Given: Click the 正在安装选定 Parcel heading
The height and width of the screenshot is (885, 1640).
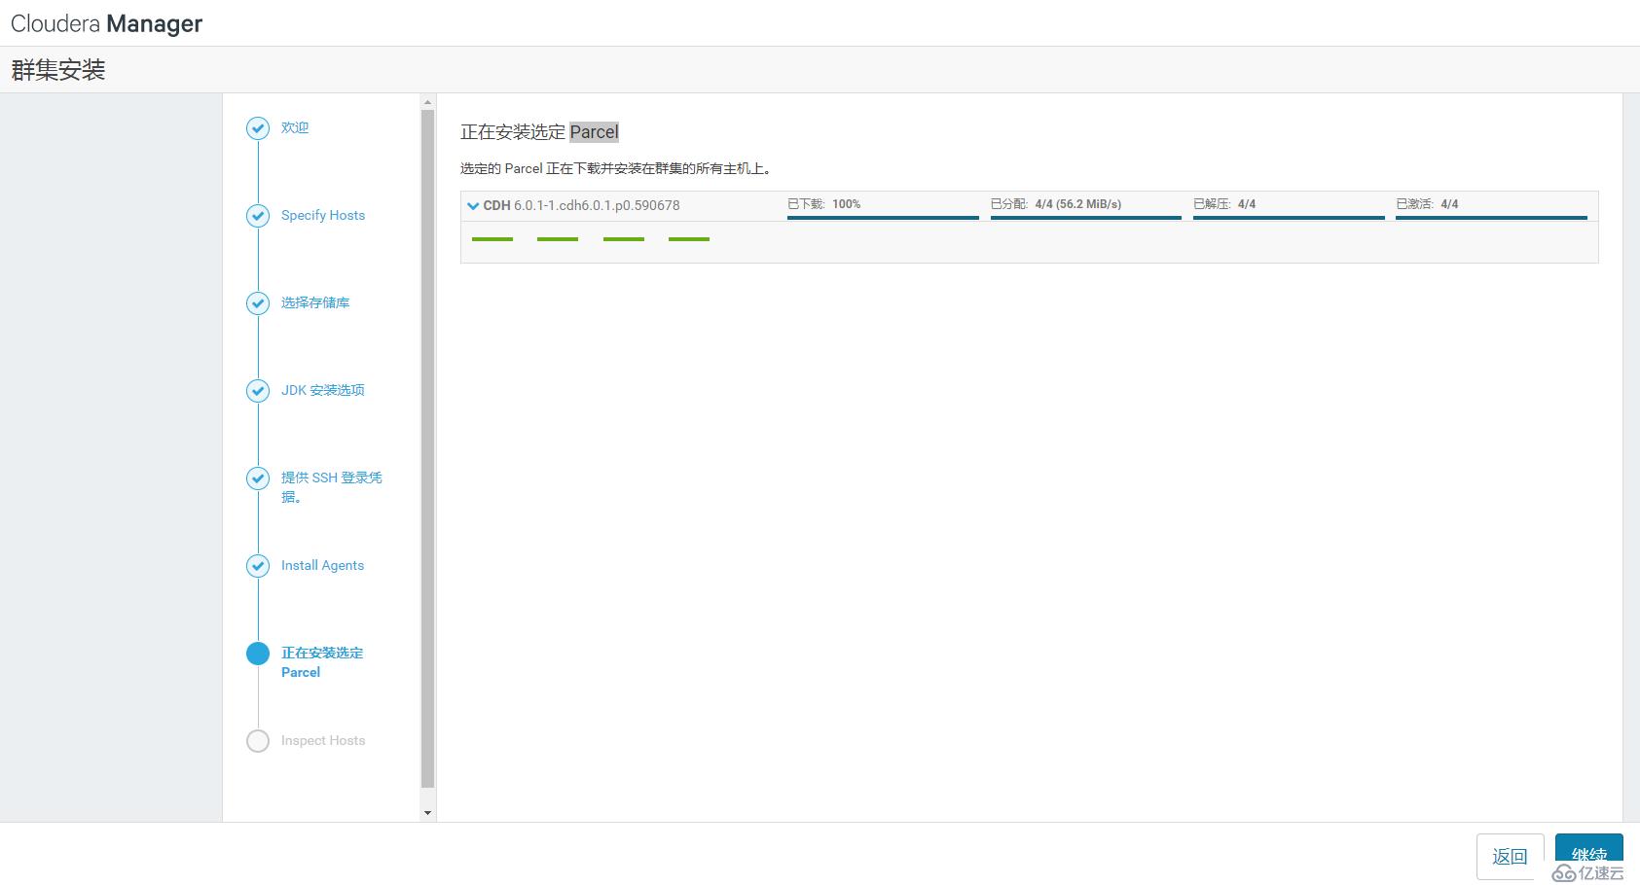Looking at the screenshot, I should point(540,132).
